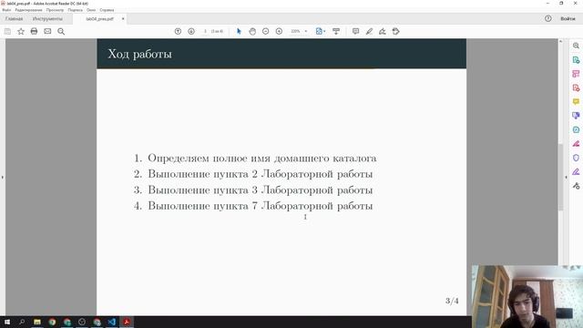Switch to the Инструменты tab
The image size is (583, 328).
pos(47,18)
